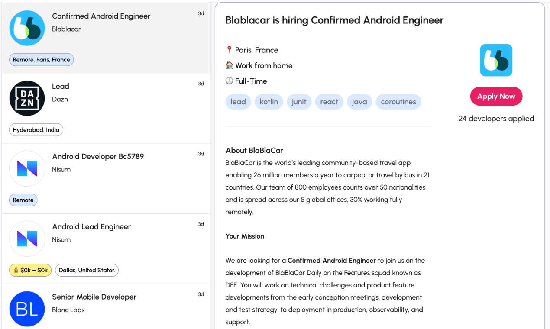550x329 pixels.
Task: Click the Blablacar logo above Apply Now
Action: [496, 60]
